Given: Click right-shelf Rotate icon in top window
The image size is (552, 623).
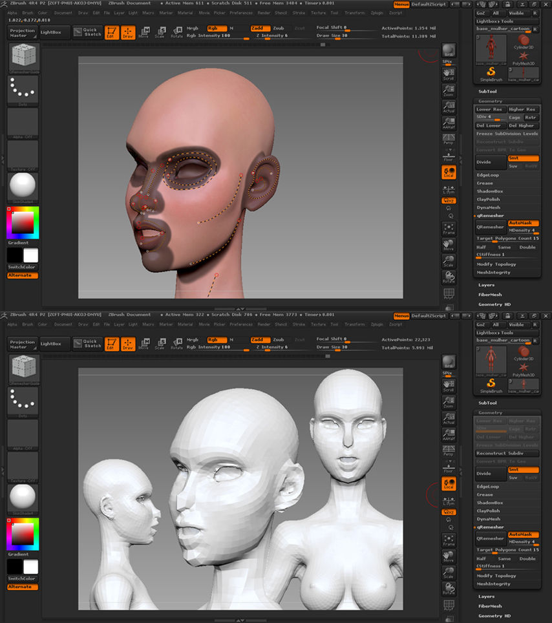Looking at the screenshot, I should click(x=449, y=277).
